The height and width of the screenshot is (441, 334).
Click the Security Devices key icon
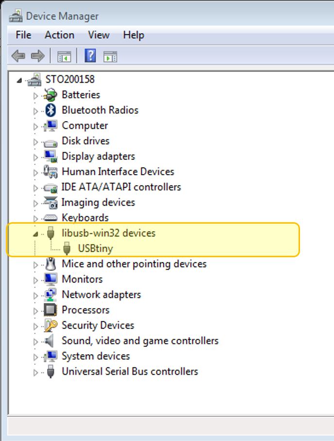(x=50, y=325)
